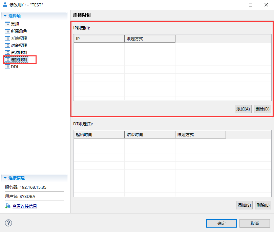This screenshot has height=232, width=274.
Task: Click the 服务器: 192.168.15.35 text
Action: click(x=26, y=187)
